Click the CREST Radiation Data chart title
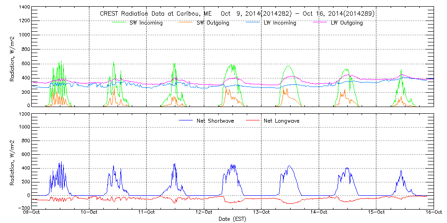This screenshot has height=223, width=447. (x=237, y=14)
